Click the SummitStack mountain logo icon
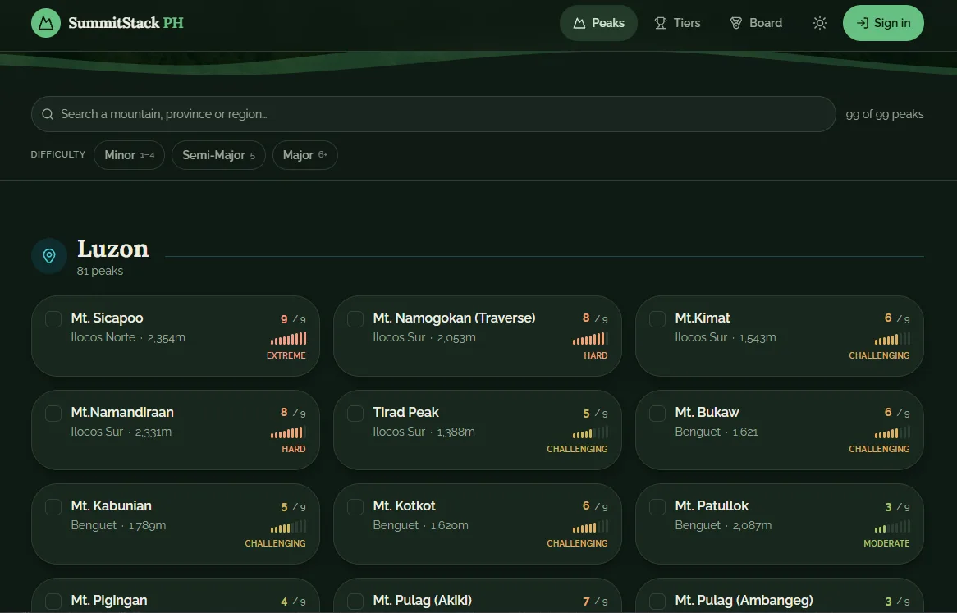Image resolution: width=957 pixels, height=613 pixels. point(46,23)
